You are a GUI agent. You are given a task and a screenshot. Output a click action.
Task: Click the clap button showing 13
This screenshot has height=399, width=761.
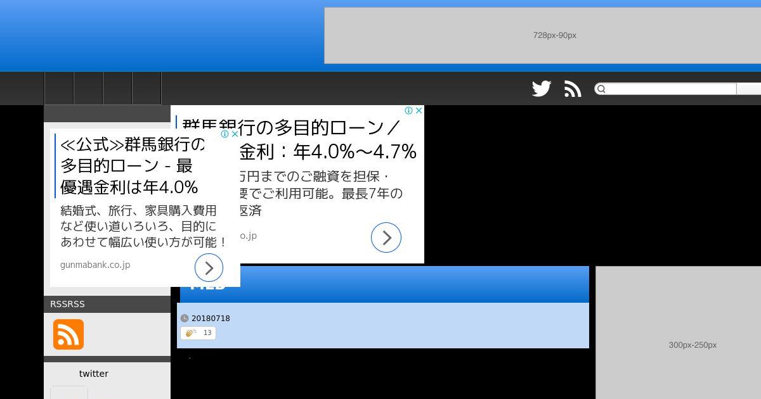pos(198,333)
